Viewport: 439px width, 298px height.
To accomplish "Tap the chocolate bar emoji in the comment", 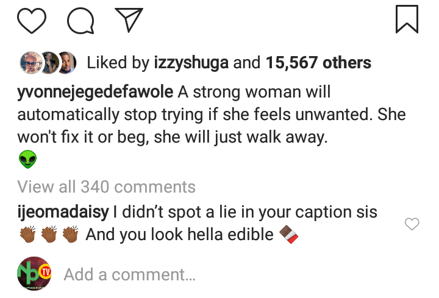I will pos(288,234).
